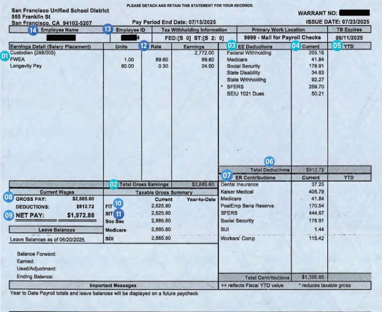This screenshot has width=382, height=312.
Task: Click the SEIU 1021 Dues amount '50.21'
Action: [317, 94]
